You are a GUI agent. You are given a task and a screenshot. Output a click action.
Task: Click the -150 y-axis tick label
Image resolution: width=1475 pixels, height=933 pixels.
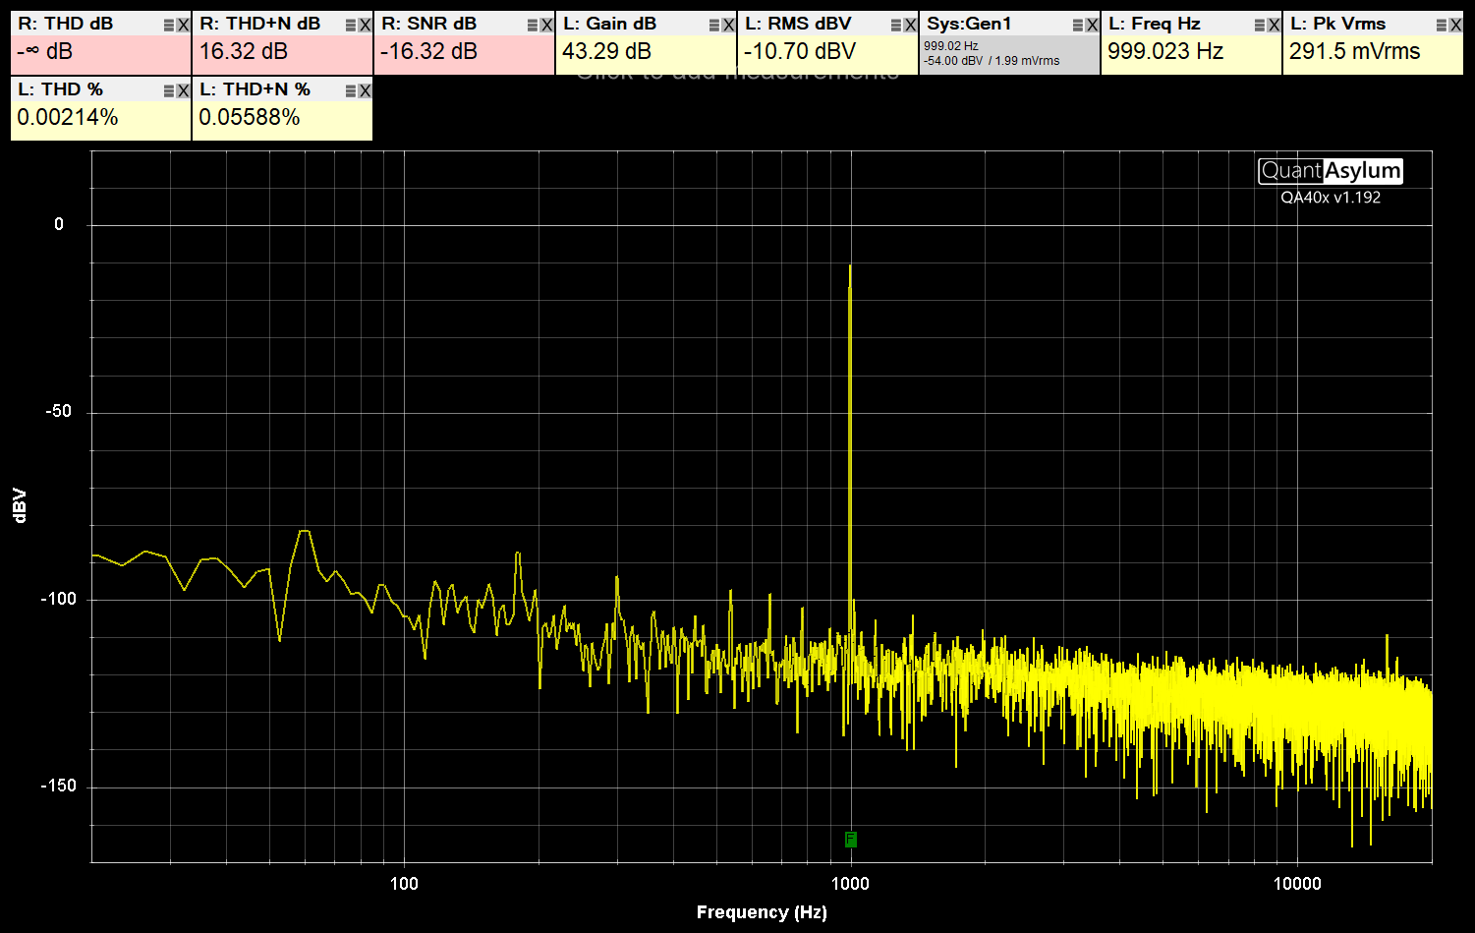pos(57,786)
